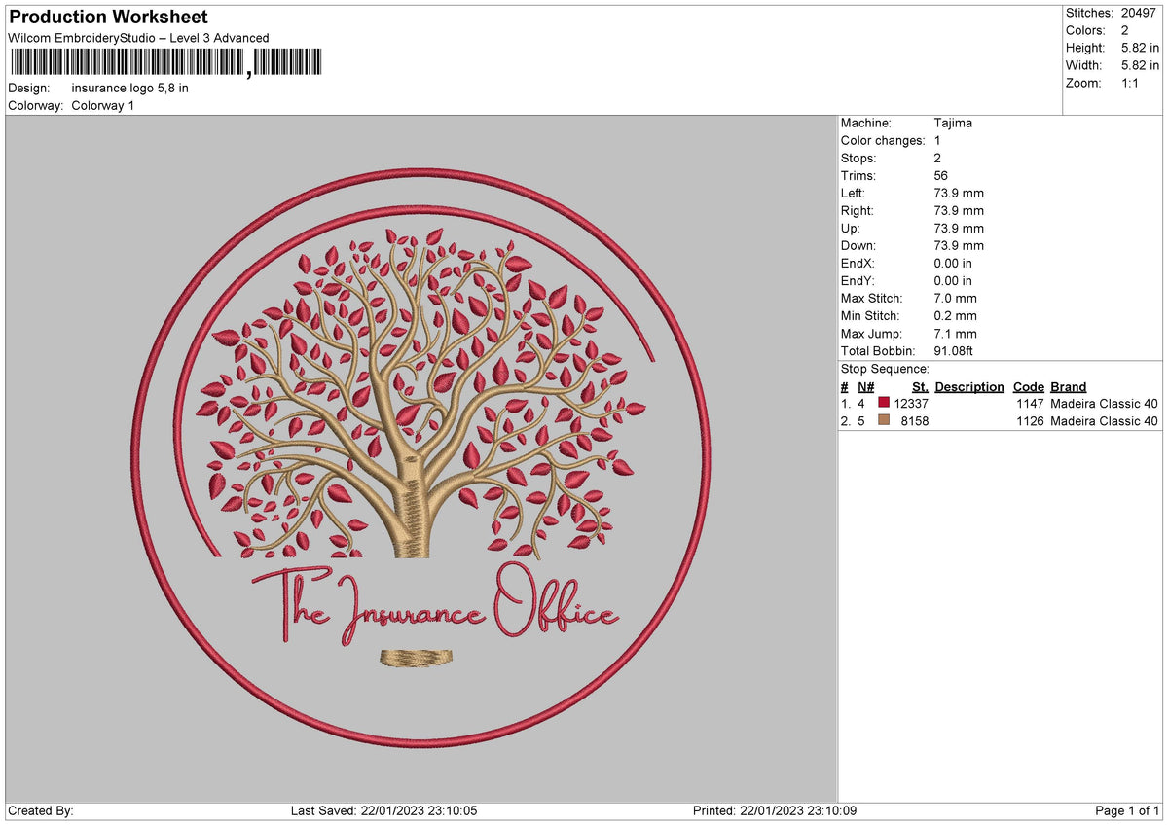Click thread code 1126
The image size is (1168, 825).
tap(1029, 420)
